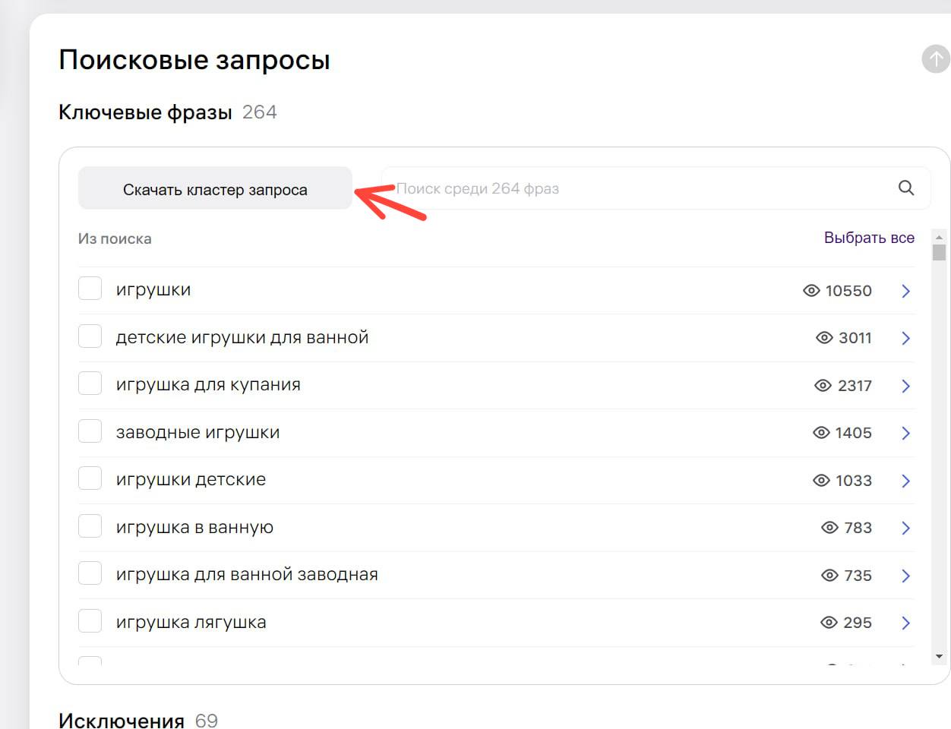Viewport: 951px width, 729px height.
Task: Tick 'детские игрушки для ванной' checkbox
Action: click(x=90, y=336)
